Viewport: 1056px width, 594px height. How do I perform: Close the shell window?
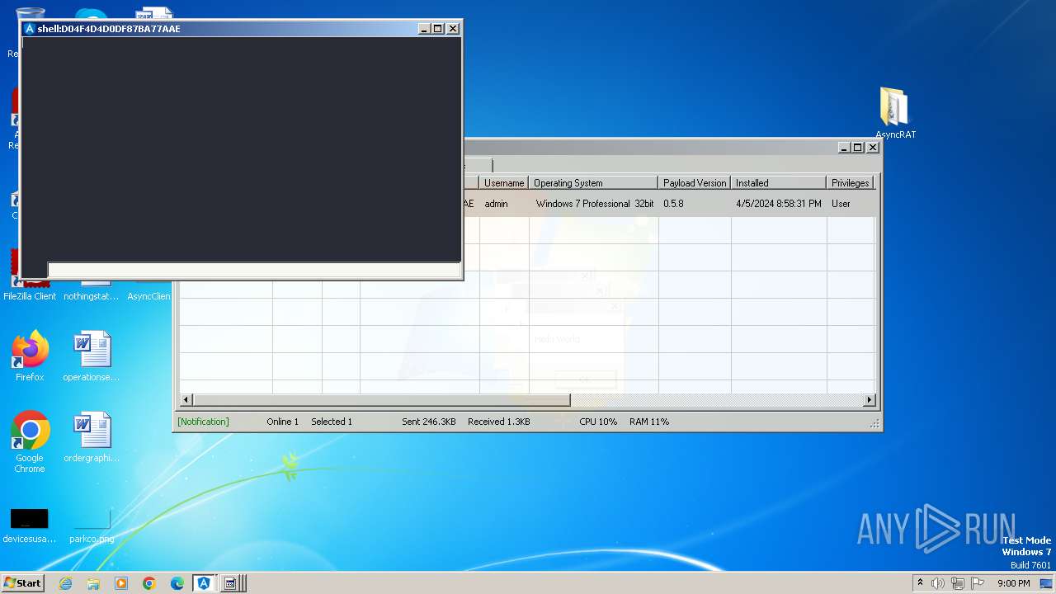click(x=453, y=29)
